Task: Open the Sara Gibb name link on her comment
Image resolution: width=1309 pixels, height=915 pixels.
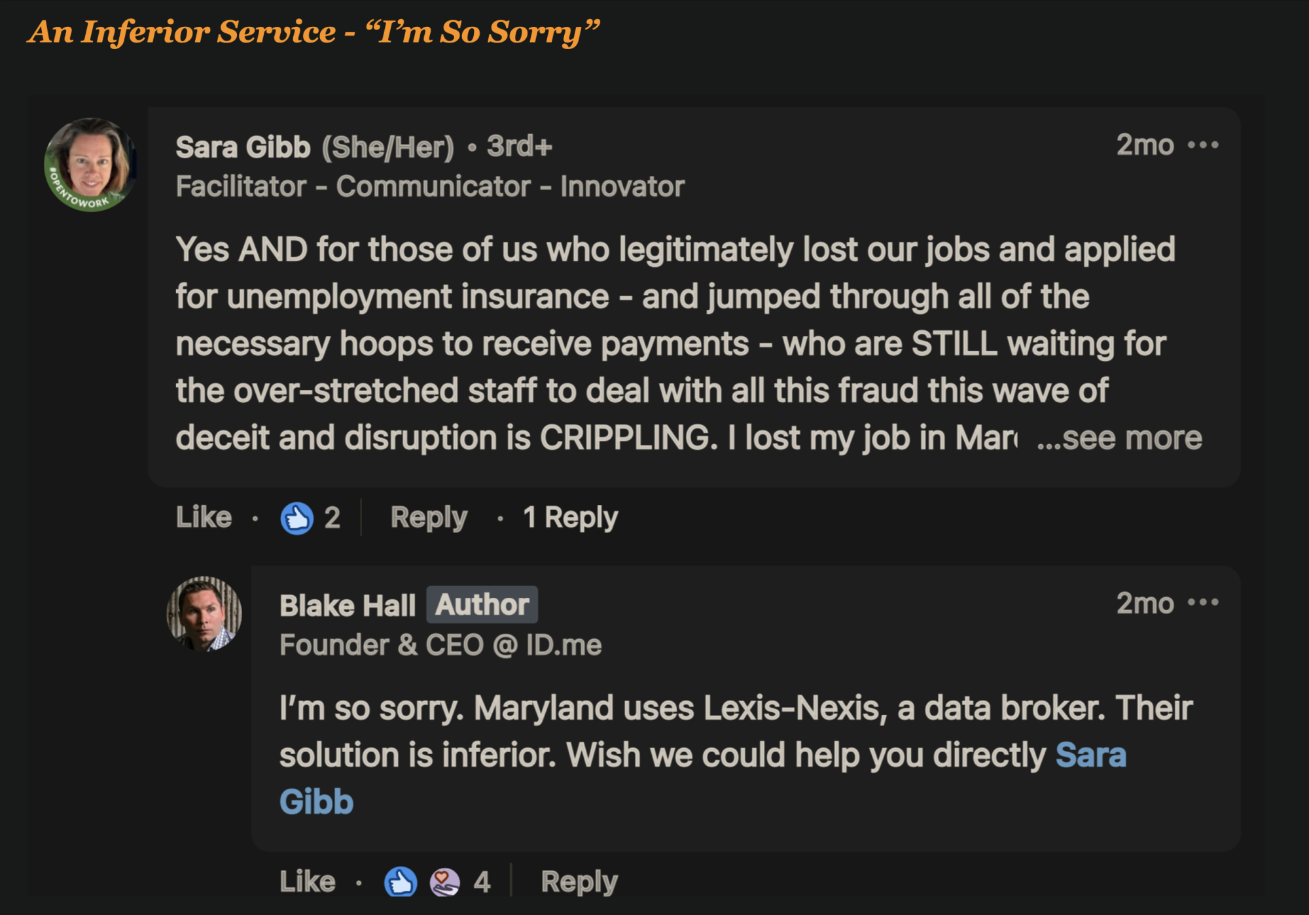Action: pos(243,147)
